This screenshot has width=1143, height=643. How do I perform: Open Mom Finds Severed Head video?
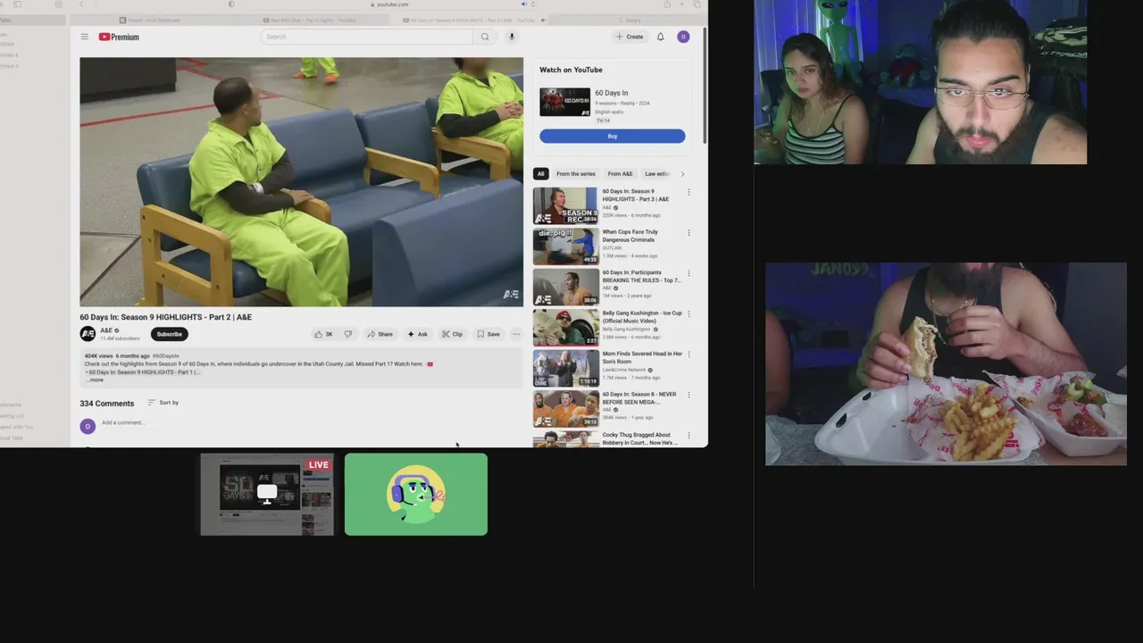[x=565, y=368]
